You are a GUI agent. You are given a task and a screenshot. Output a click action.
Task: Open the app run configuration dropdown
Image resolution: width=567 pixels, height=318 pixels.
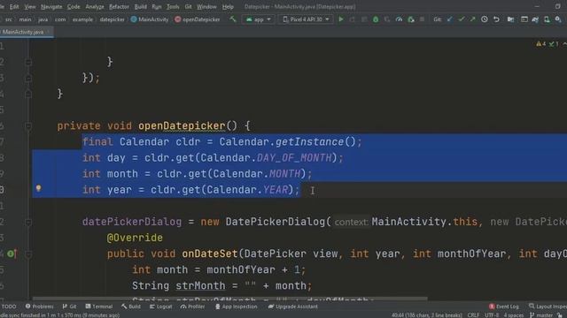pyautogui.click(x=258, y=19)
